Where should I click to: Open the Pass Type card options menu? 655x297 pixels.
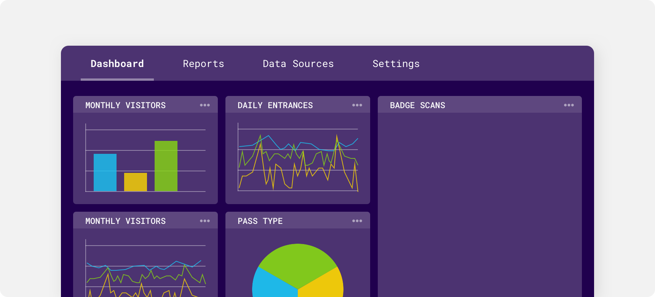tap(357, 221)
